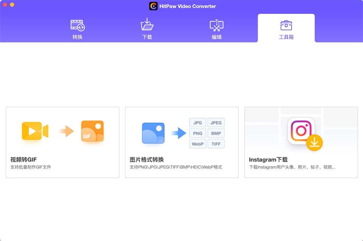Click the orange arrow between video and GIF

(66, 131)
